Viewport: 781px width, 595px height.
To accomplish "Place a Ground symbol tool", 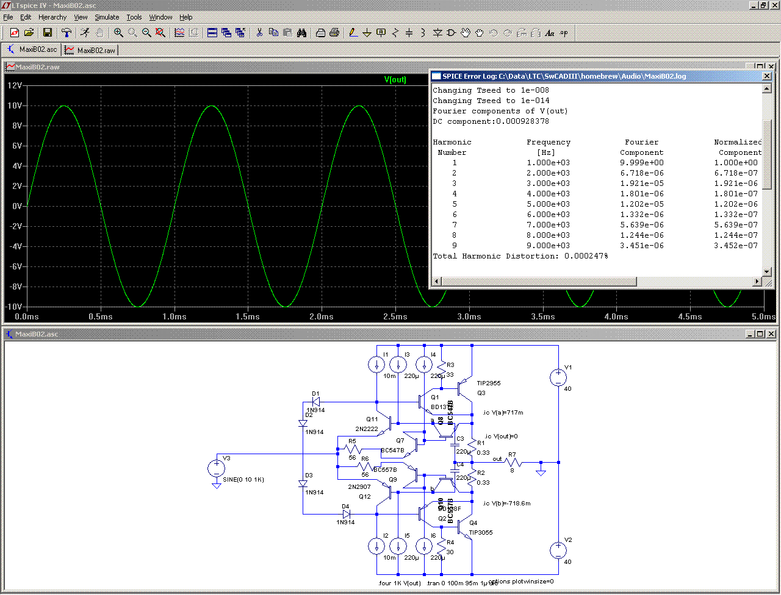I will coord(367,33).
